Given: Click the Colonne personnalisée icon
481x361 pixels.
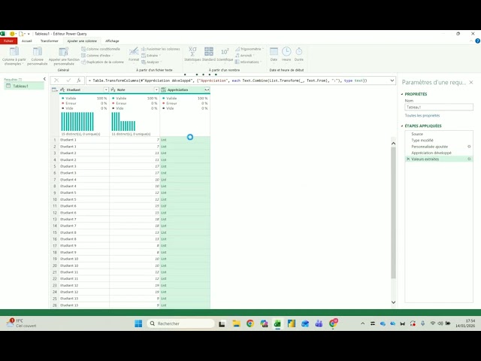Looking at the screenshot, I should click(x=38, y=52).
